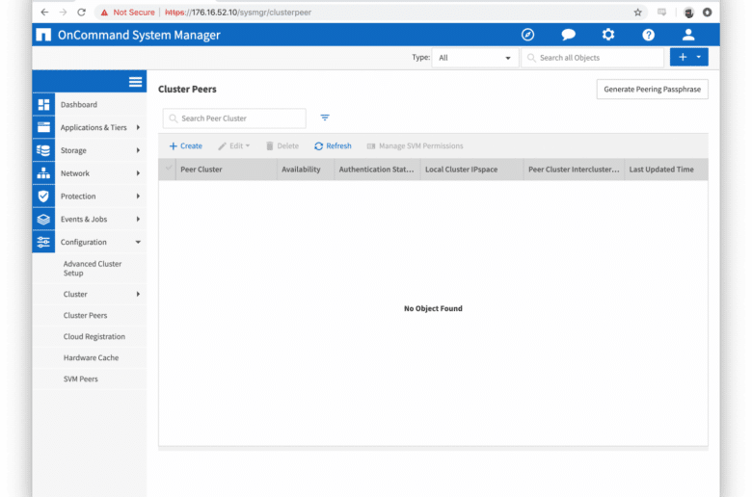Expand the Cluster submenu arrow
The height and width of the screenshot is (497, 752).
click(138, 295)
